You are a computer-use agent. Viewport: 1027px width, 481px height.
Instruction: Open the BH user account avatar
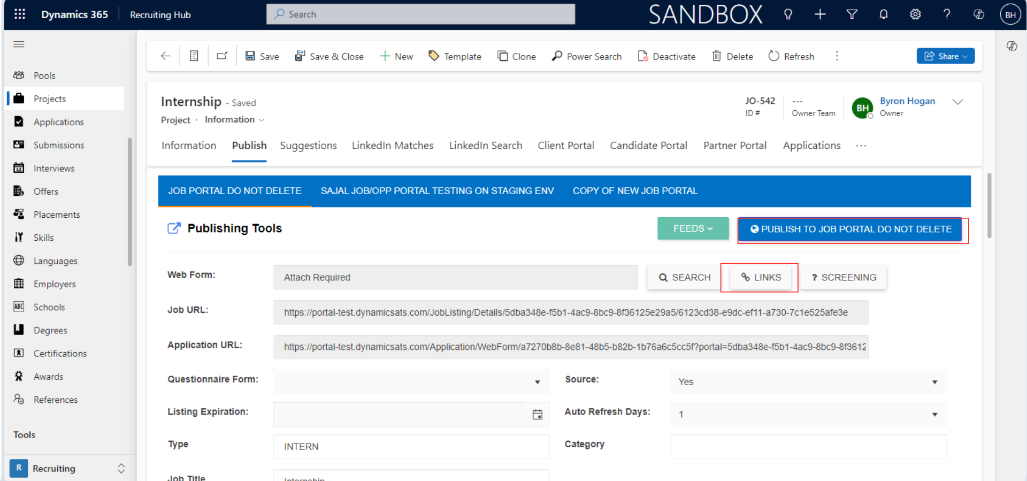(1010, 14)
